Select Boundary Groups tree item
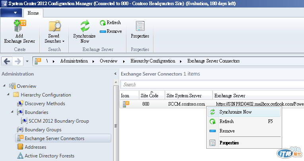 tap(43, 129)
